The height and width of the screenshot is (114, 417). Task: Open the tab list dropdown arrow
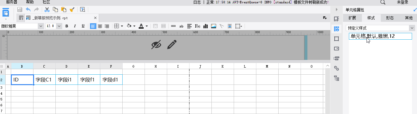click(x=325, y=18)
